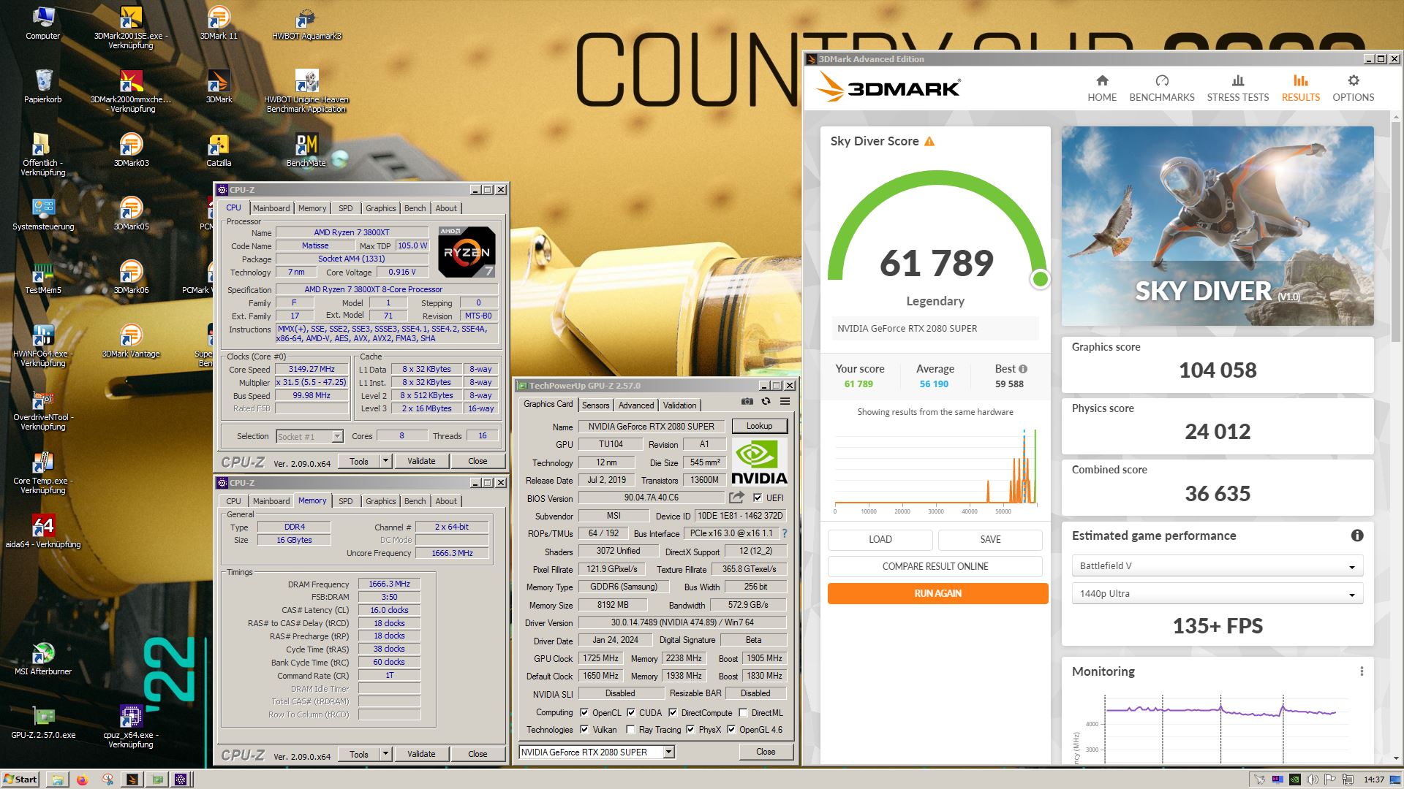
Task: Toggle the Ray Tracing checkbox
Action: [x=630, y=729]
